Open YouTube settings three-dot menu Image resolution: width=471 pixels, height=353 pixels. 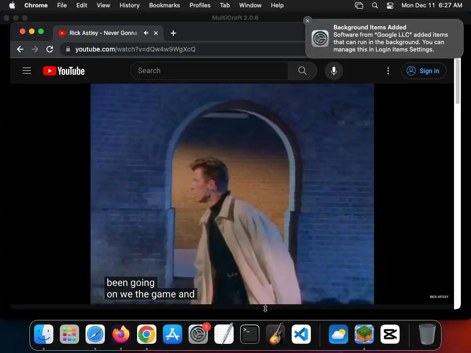388,71
